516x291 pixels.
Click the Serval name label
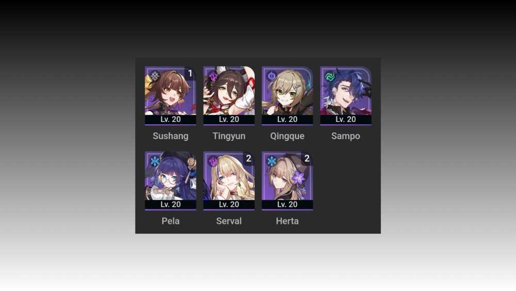pyautogui.click(x=229, y=221)
